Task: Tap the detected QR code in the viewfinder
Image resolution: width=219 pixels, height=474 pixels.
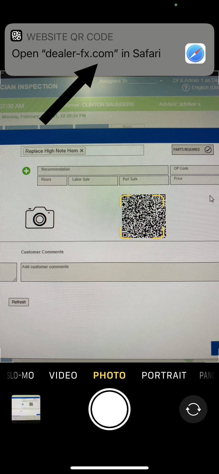Action: pos(143,216)
